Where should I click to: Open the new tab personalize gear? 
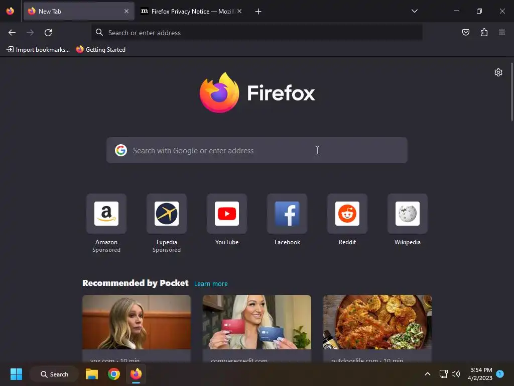[498, 72]
